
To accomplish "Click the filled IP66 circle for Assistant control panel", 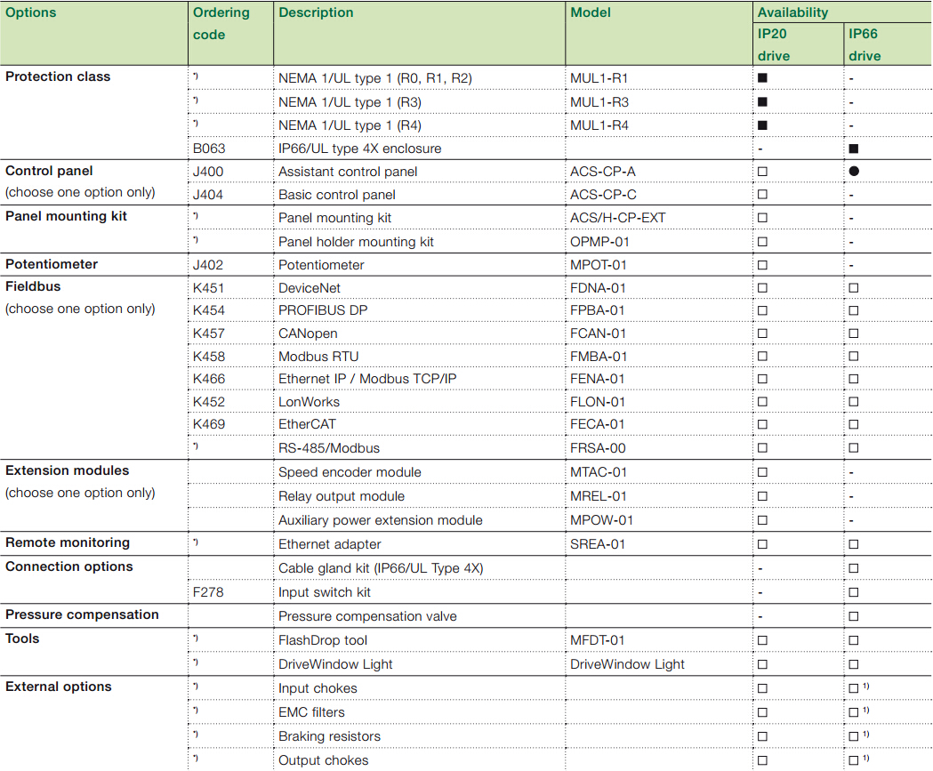I will [x=854, y=172].
